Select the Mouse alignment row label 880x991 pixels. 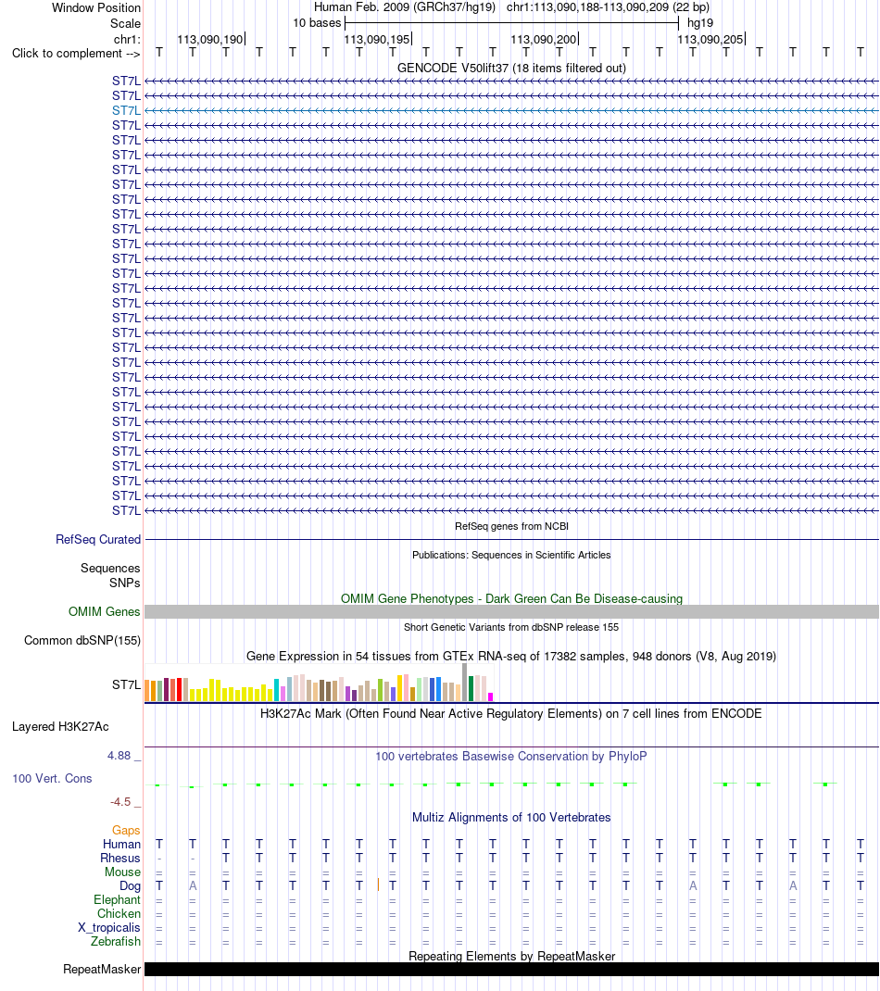pyautogui.click(x=122, y=872)
